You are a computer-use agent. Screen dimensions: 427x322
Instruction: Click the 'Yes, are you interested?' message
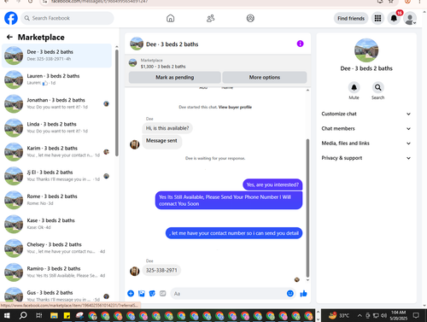[272, 184]
